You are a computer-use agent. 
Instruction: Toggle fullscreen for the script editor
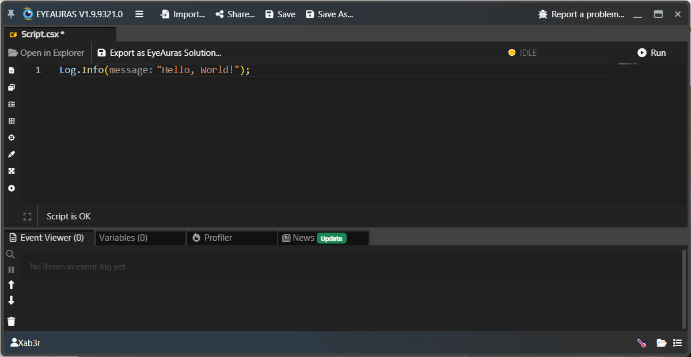pyautogui.click(x=27, y=216)
